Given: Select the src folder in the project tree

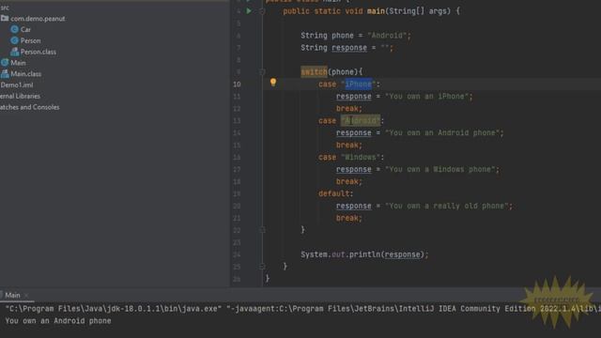Looking at the screenshot, I should [5, 8].
